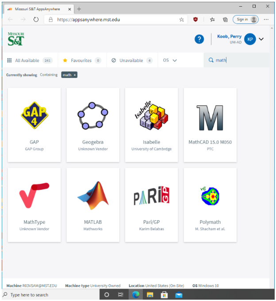Open MathType red checkmark icon
This screenshot has height=301, width=276.
click(34, 195)
